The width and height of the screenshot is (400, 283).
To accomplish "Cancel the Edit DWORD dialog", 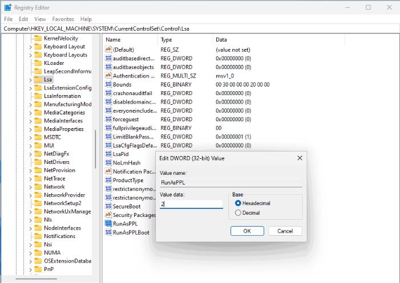I will click(x=285, y=231).
